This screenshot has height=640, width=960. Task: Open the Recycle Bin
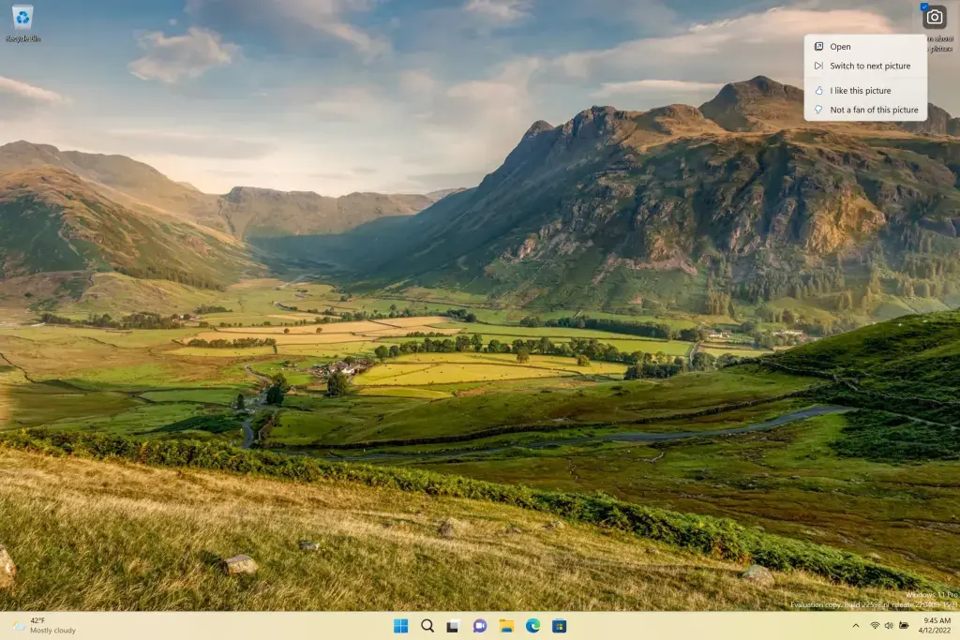(20, 17)
